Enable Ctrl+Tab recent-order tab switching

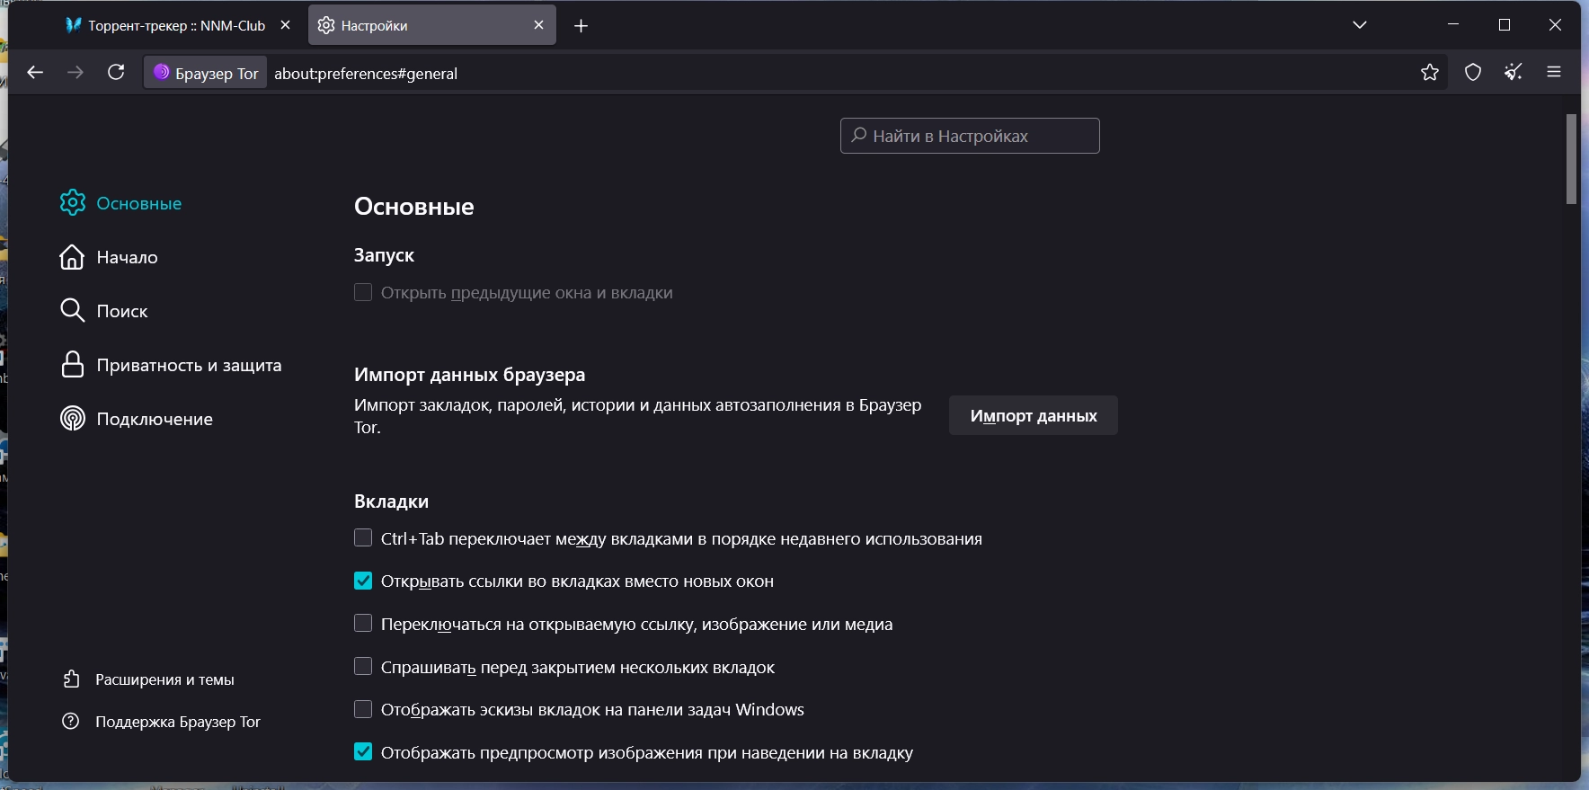coord(363,538)
